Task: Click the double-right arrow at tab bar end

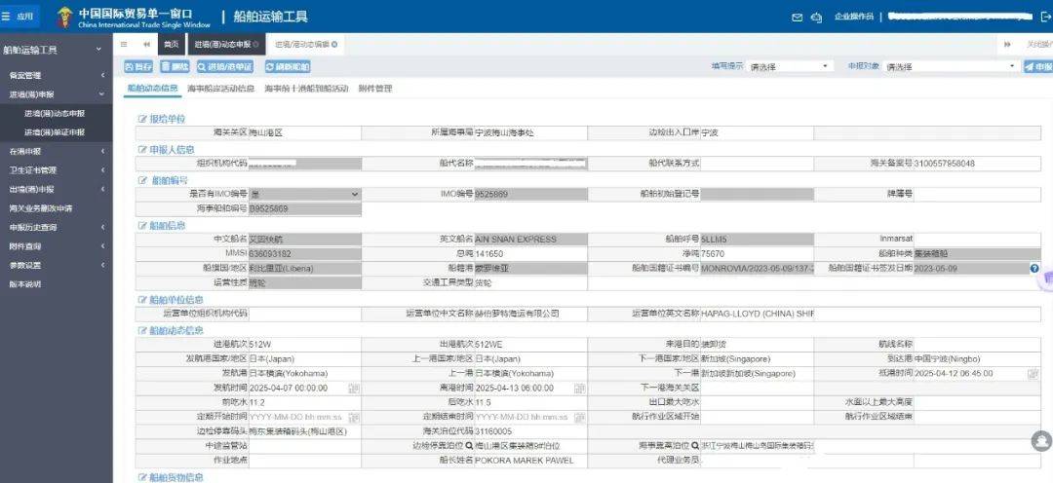Action: [x=1007, y=44]
